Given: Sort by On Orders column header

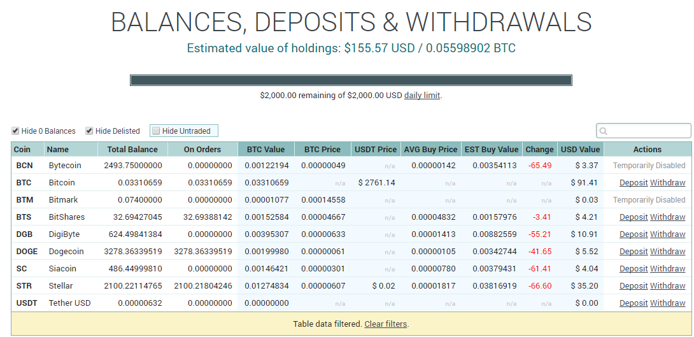Looking at the screenshot, I should pos(202,149).
